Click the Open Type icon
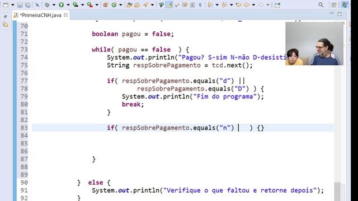The height and width of the screenshot is (201, 358). pyautogui.click(x=129, y=5)
